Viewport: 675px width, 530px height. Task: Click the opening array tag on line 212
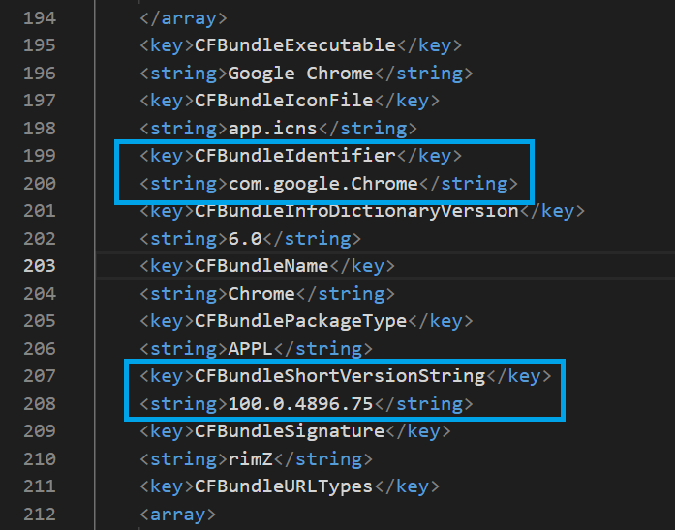pyautogui.click(x=178, y=515)
